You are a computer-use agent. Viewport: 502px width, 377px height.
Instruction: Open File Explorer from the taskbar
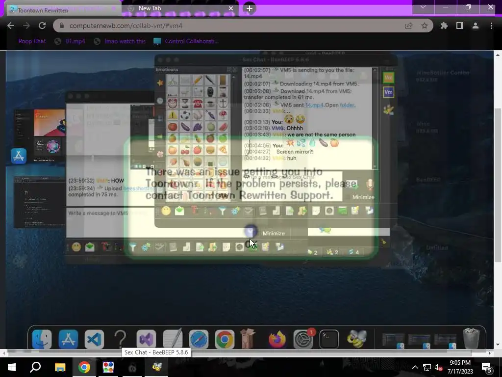click(x=60, y=367)
